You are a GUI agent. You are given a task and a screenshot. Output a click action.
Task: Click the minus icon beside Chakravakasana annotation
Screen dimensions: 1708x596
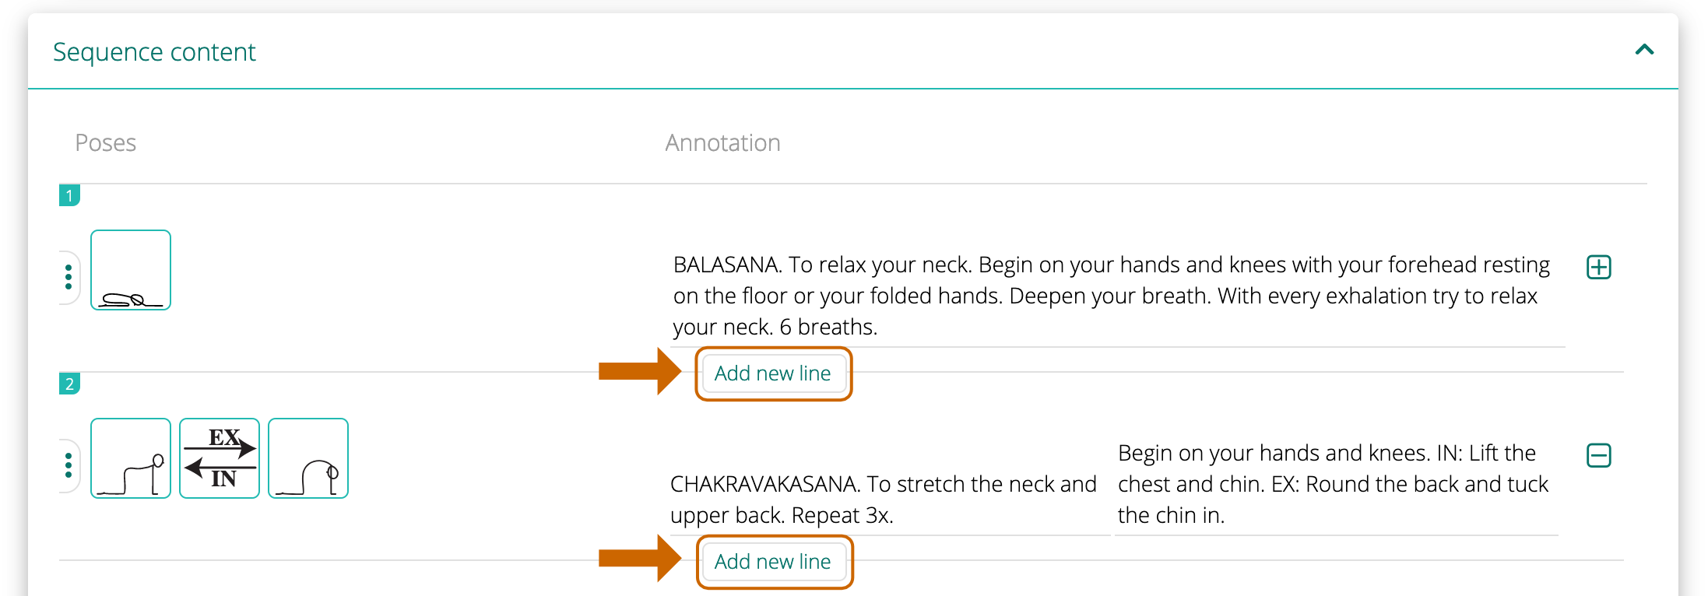pyautogui.click(x=1598, y=455)
